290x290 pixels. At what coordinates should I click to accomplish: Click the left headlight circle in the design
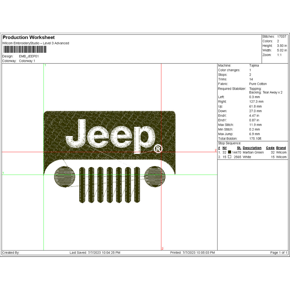[x=64, y=177]
